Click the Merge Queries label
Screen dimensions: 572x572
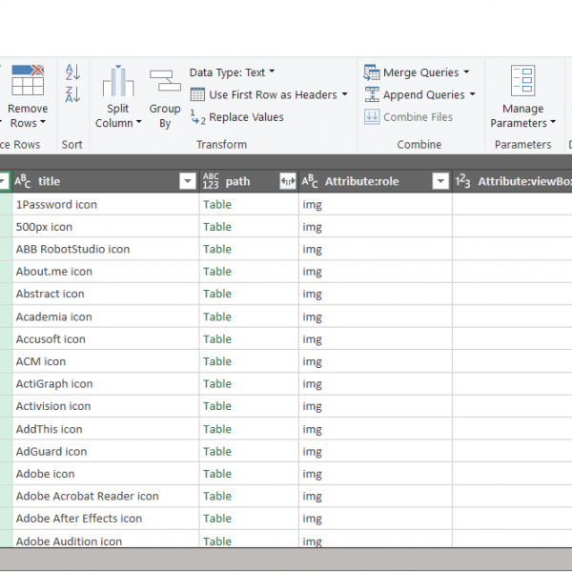(421, 72)
